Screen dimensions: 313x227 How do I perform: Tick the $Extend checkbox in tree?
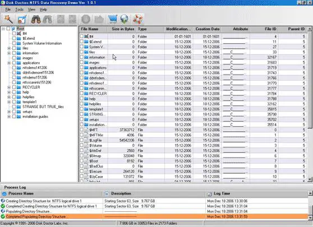[x=14, y=38]
